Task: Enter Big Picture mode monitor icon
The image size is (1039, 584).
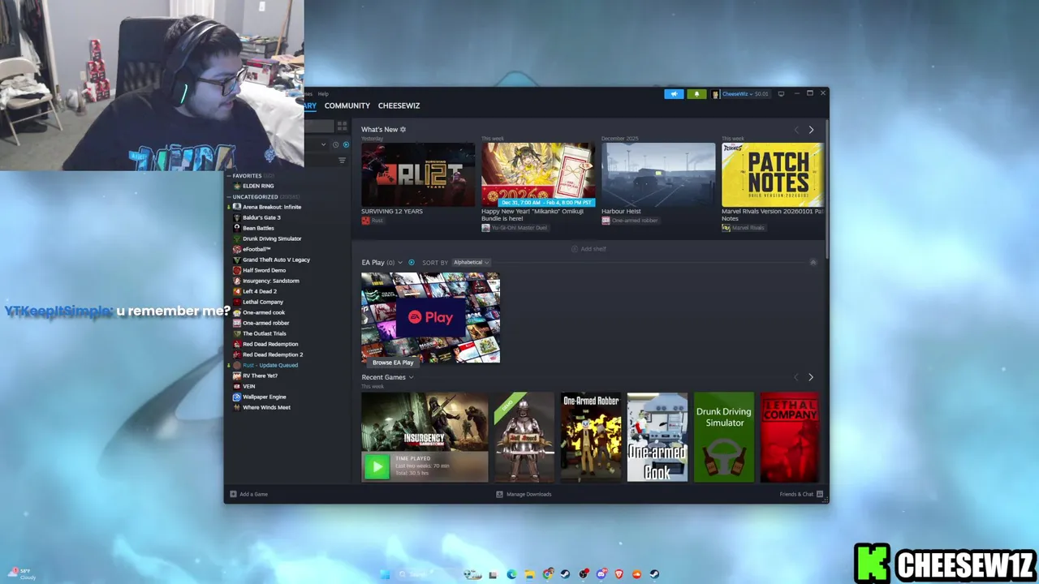Action: pos(781,94)
